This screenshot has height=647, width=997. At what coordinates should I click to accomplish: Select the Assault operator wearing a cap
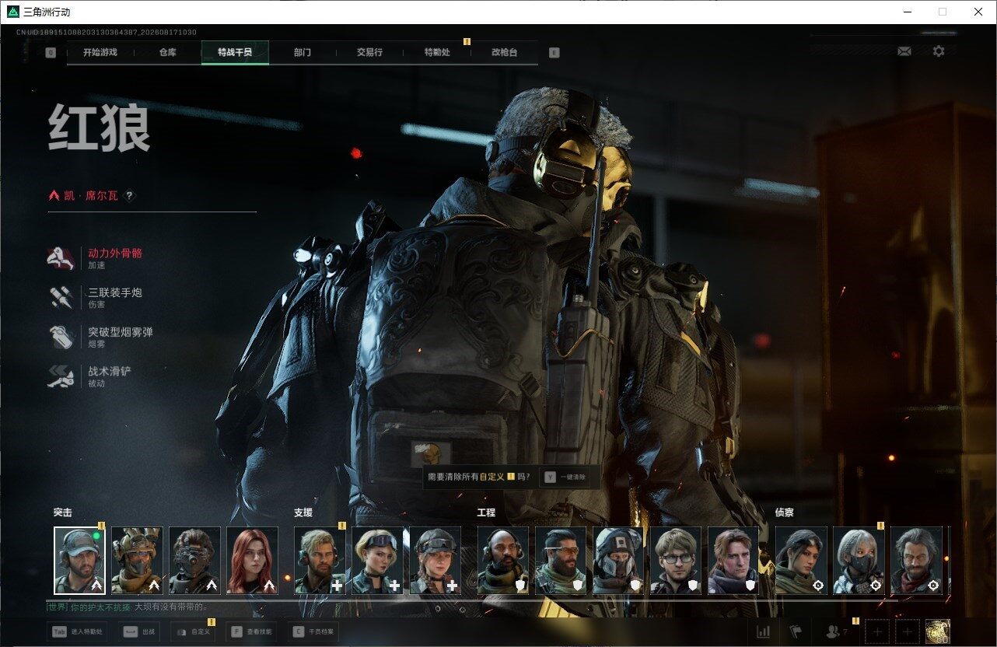[79, 561]
